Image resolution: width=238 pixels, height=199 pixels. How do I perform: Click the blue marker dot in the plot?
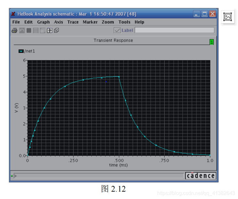pyautogui.click(x=106, y=82)
